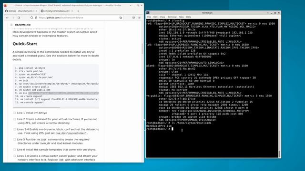
Task: Click the 'vm create myguest' code line
Action: [x=31, y=96]
